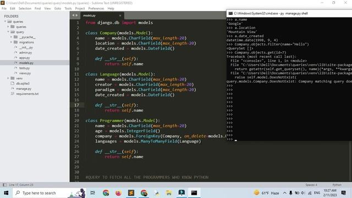Click the FOLDERS sidebar heading

point(11,16)
